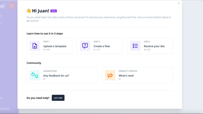Play the 1:47 Create a flow video
203x114 pixels.
97,50
